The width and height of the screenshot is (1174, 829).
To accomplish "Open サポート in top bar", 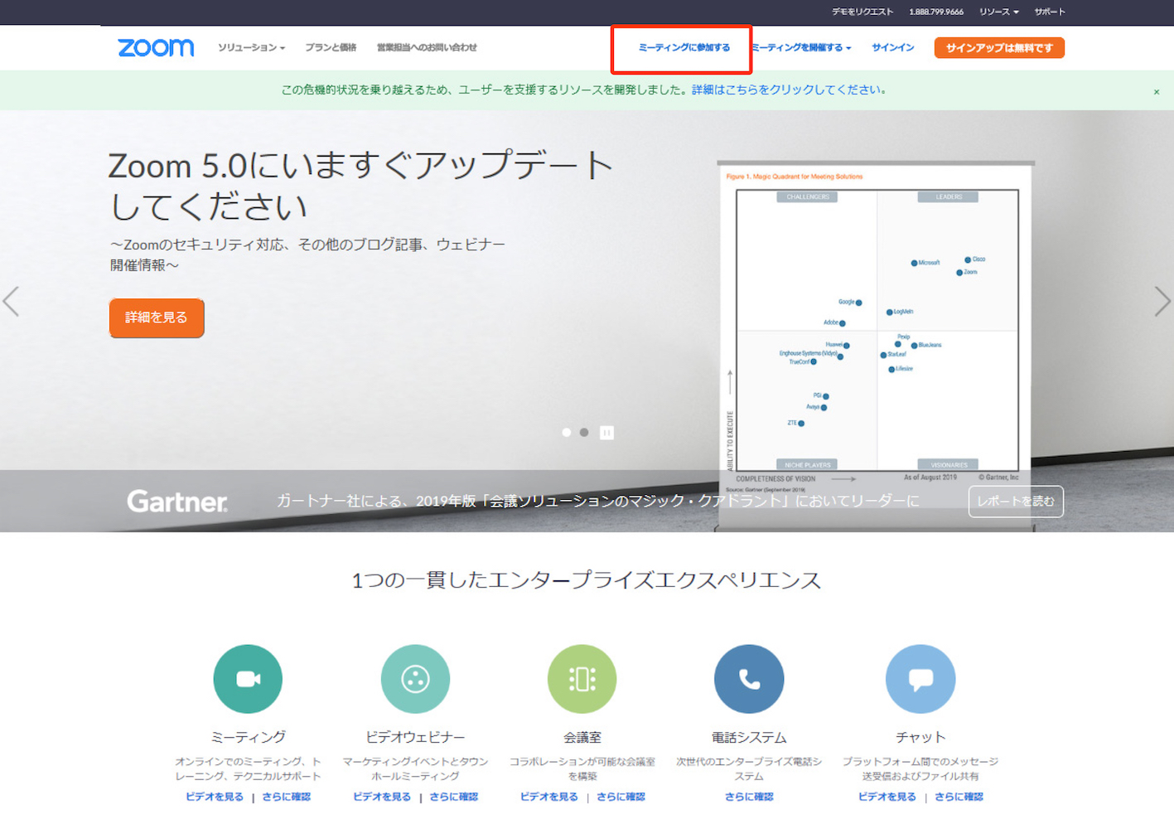I will tap(1050, 12).
